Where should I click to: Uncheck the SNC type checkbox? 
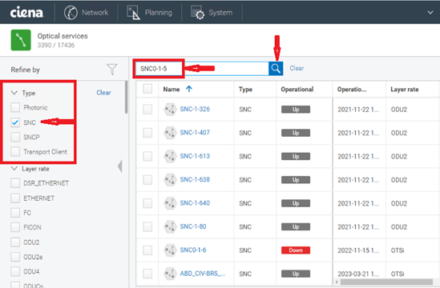pos(15,122)
